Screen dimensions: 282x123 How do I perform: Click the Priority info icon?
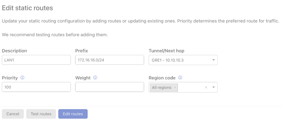coord(22,78)
